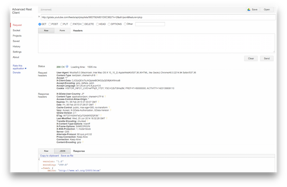Switch headers editor to Form tab

click(62, 31)
